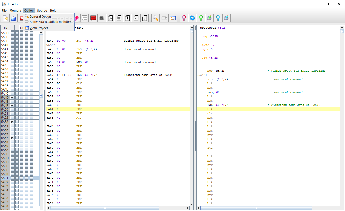Click the green magnifier toolbar icon
Screen dimensions: 345x211
tap(201, 18)
